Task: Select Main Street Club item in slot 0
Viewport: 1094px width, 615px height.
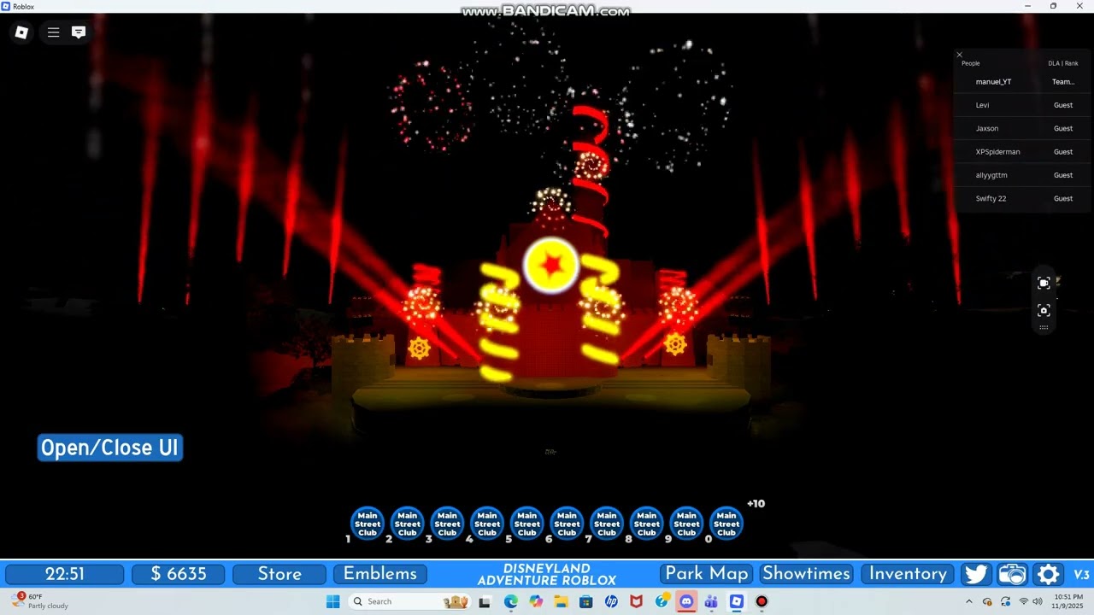Action: pos(726,524)
